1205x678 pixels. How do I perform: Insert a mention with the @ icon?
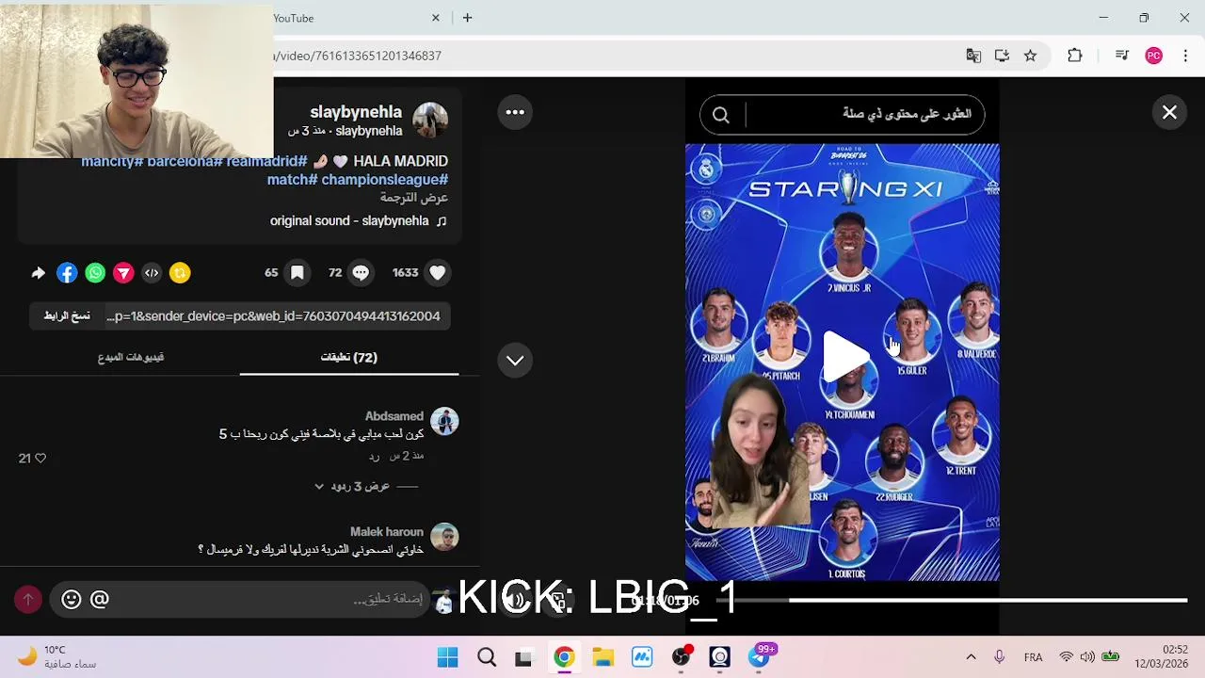coord(99,599)
